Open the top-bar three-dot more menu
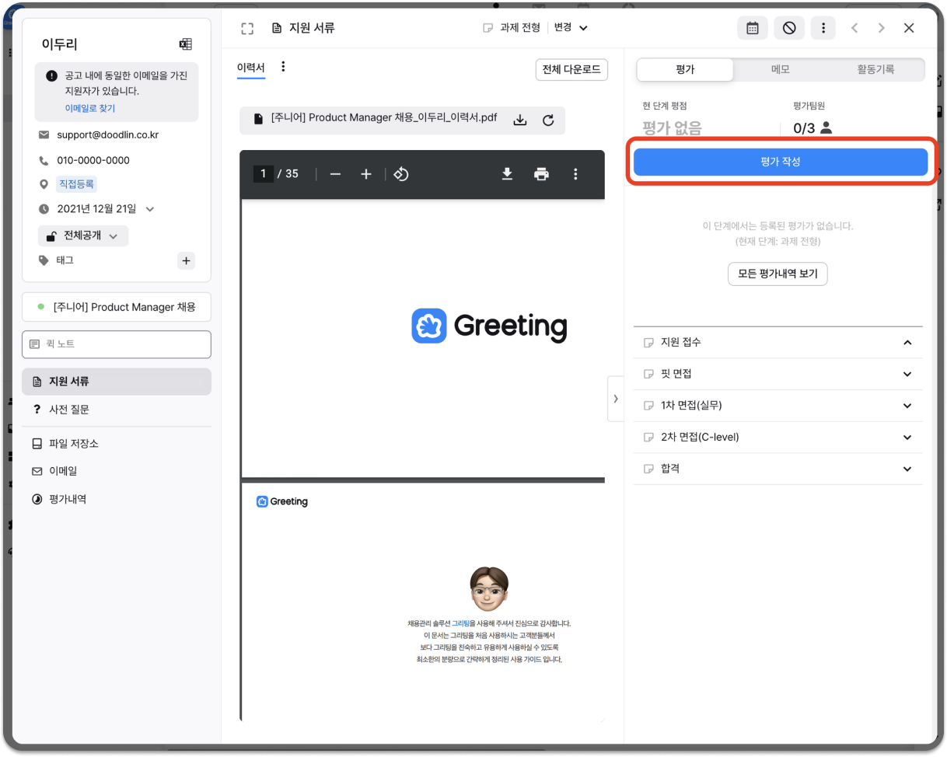The image size is (947, 757). [823, 28]
